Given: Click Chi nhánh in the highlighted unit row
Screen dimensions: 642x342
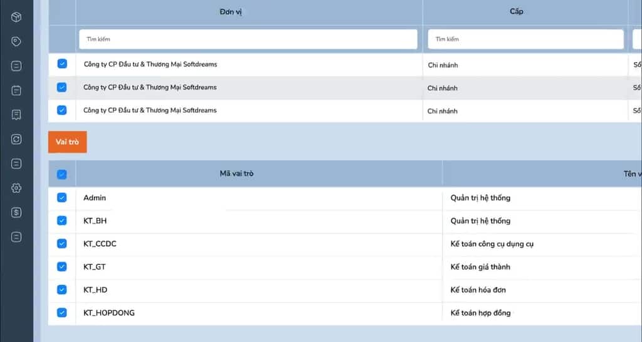Looking at the screenshot, I should pyautogui.click(x=442, y=88).
